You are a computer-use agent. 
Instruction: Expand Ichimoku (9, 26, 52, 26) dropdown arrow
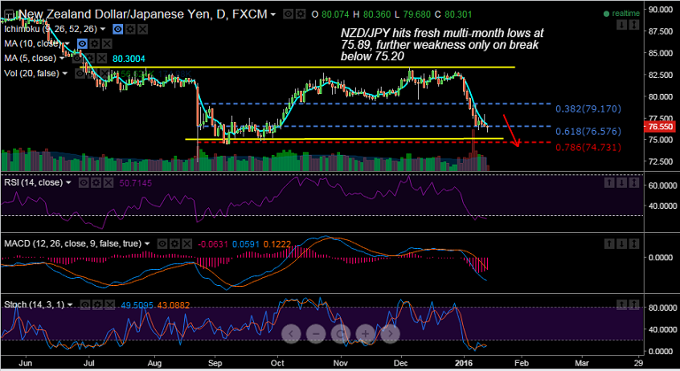103,29
